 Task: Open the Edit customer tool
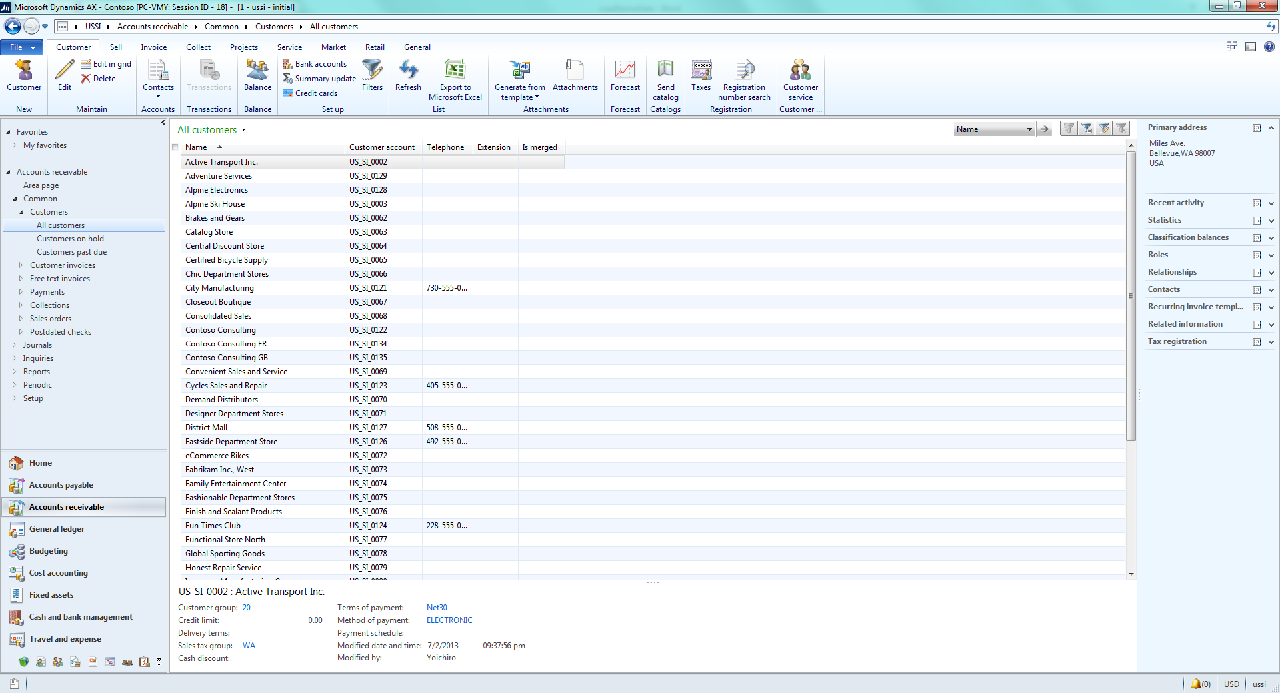pos(65,75)
